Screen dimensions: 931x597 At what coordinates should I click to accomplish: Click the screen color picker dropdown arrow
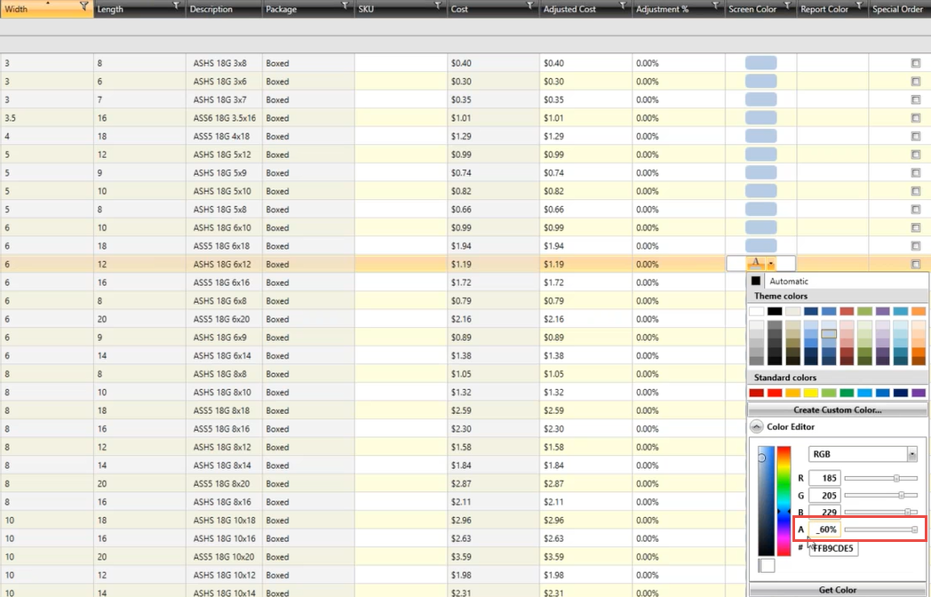771,264
